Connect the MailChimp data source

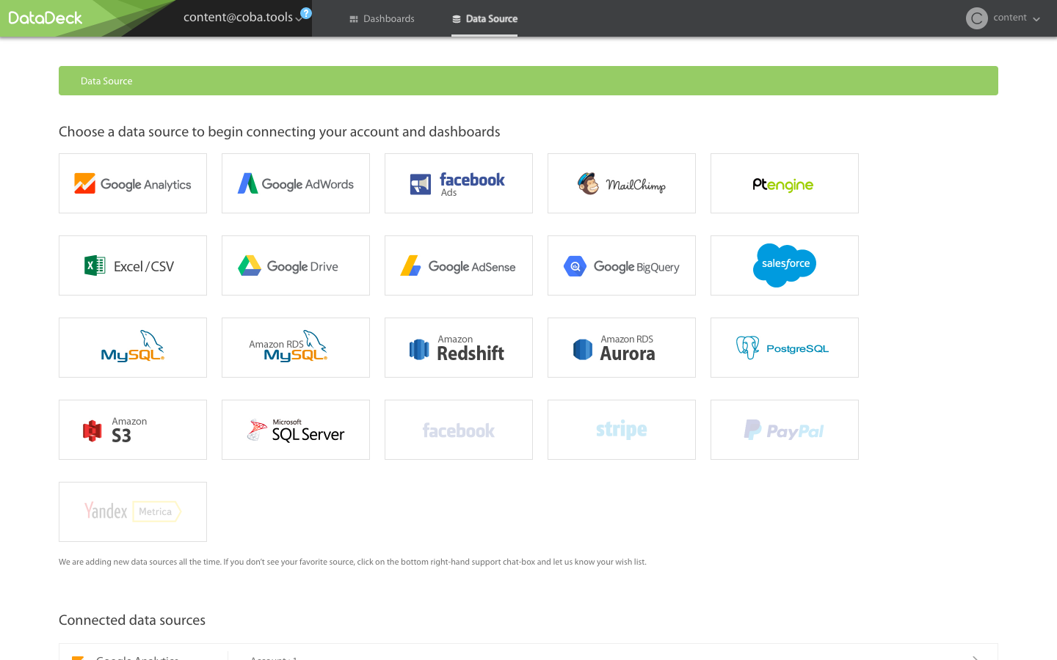(x=622, y=183)
